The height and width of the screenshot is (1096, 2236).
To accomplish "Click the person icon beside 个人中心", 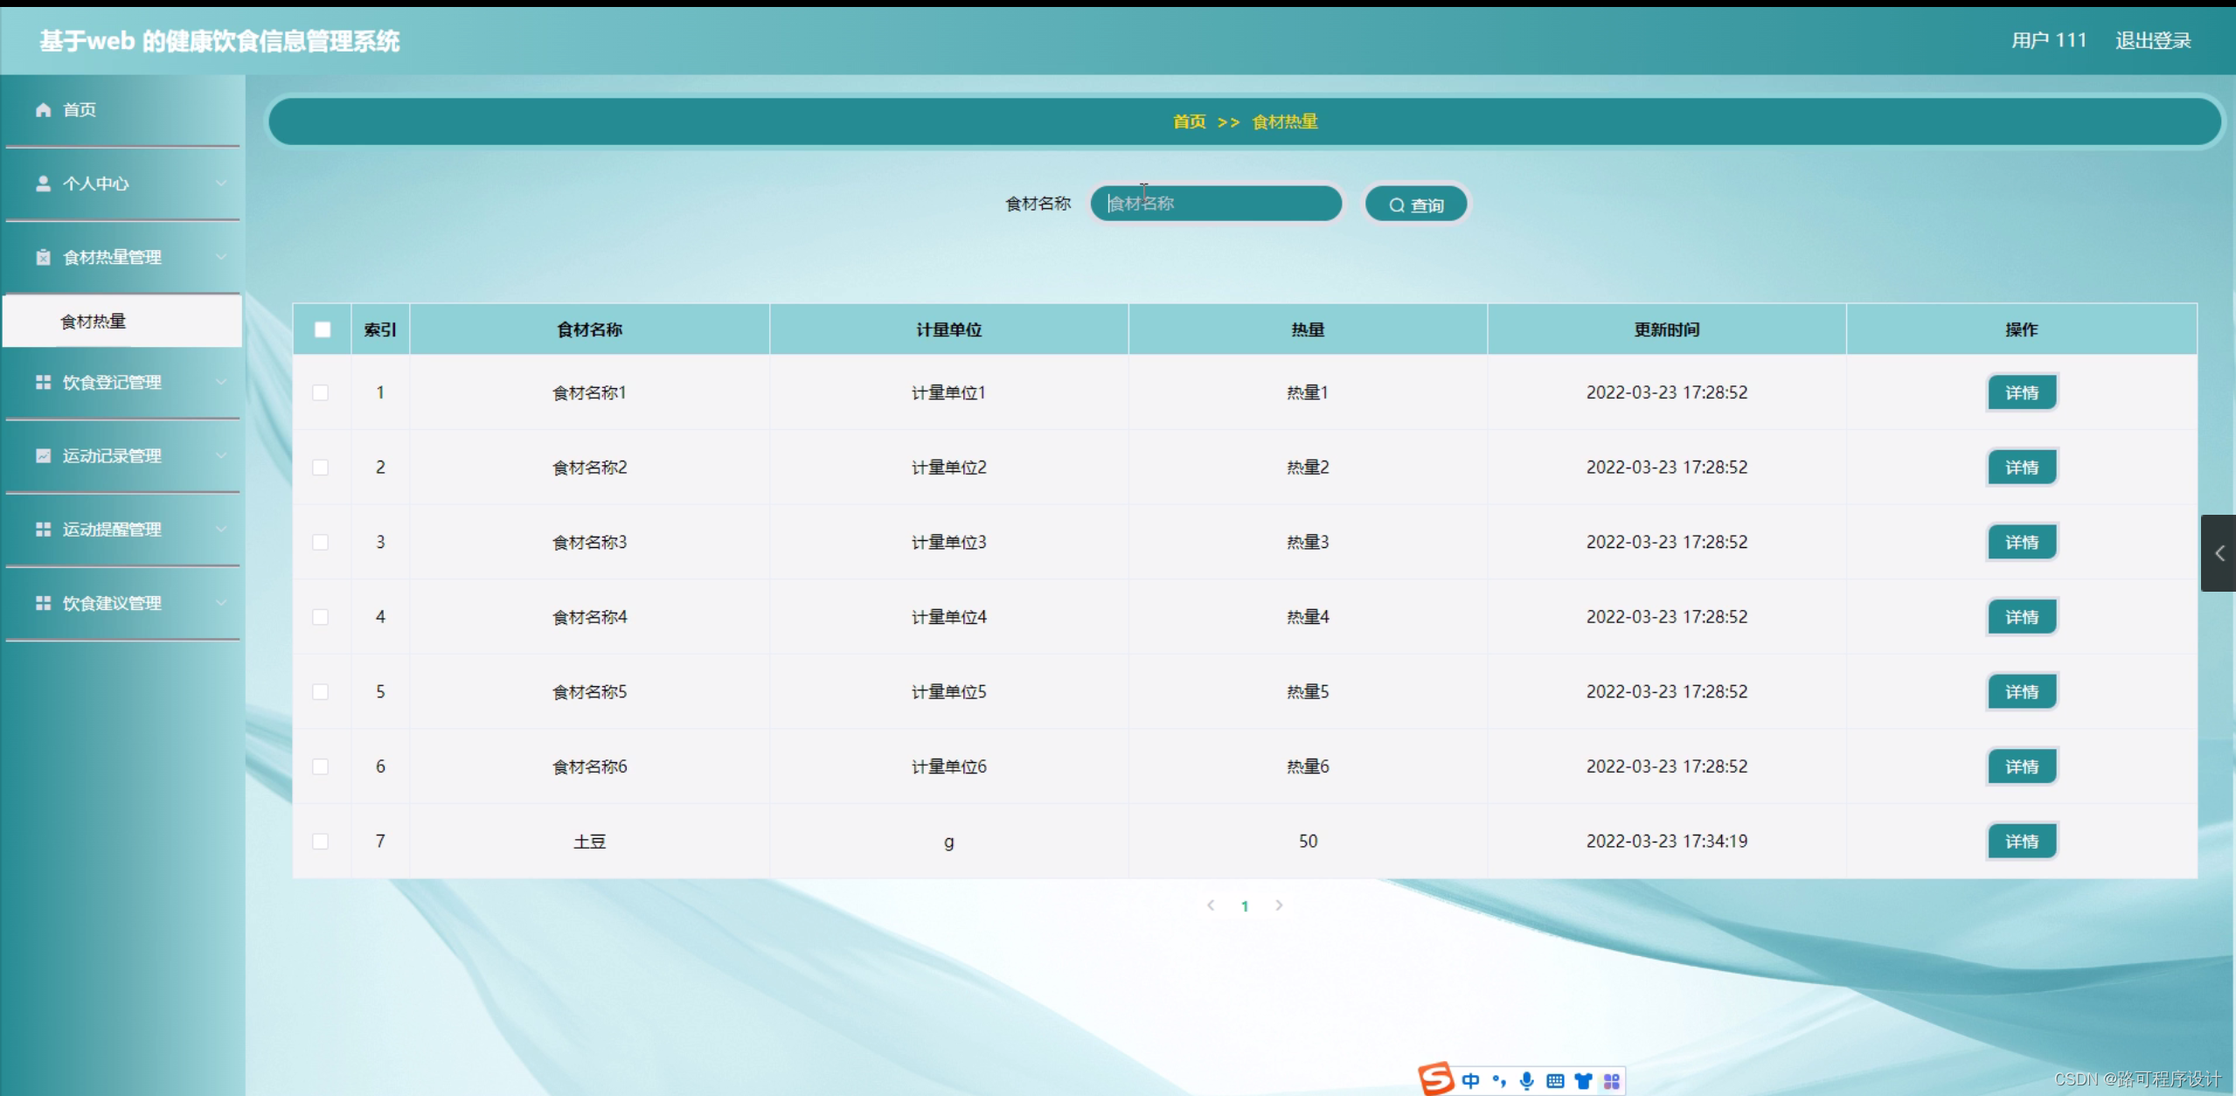I will click(x=43, y=184).
